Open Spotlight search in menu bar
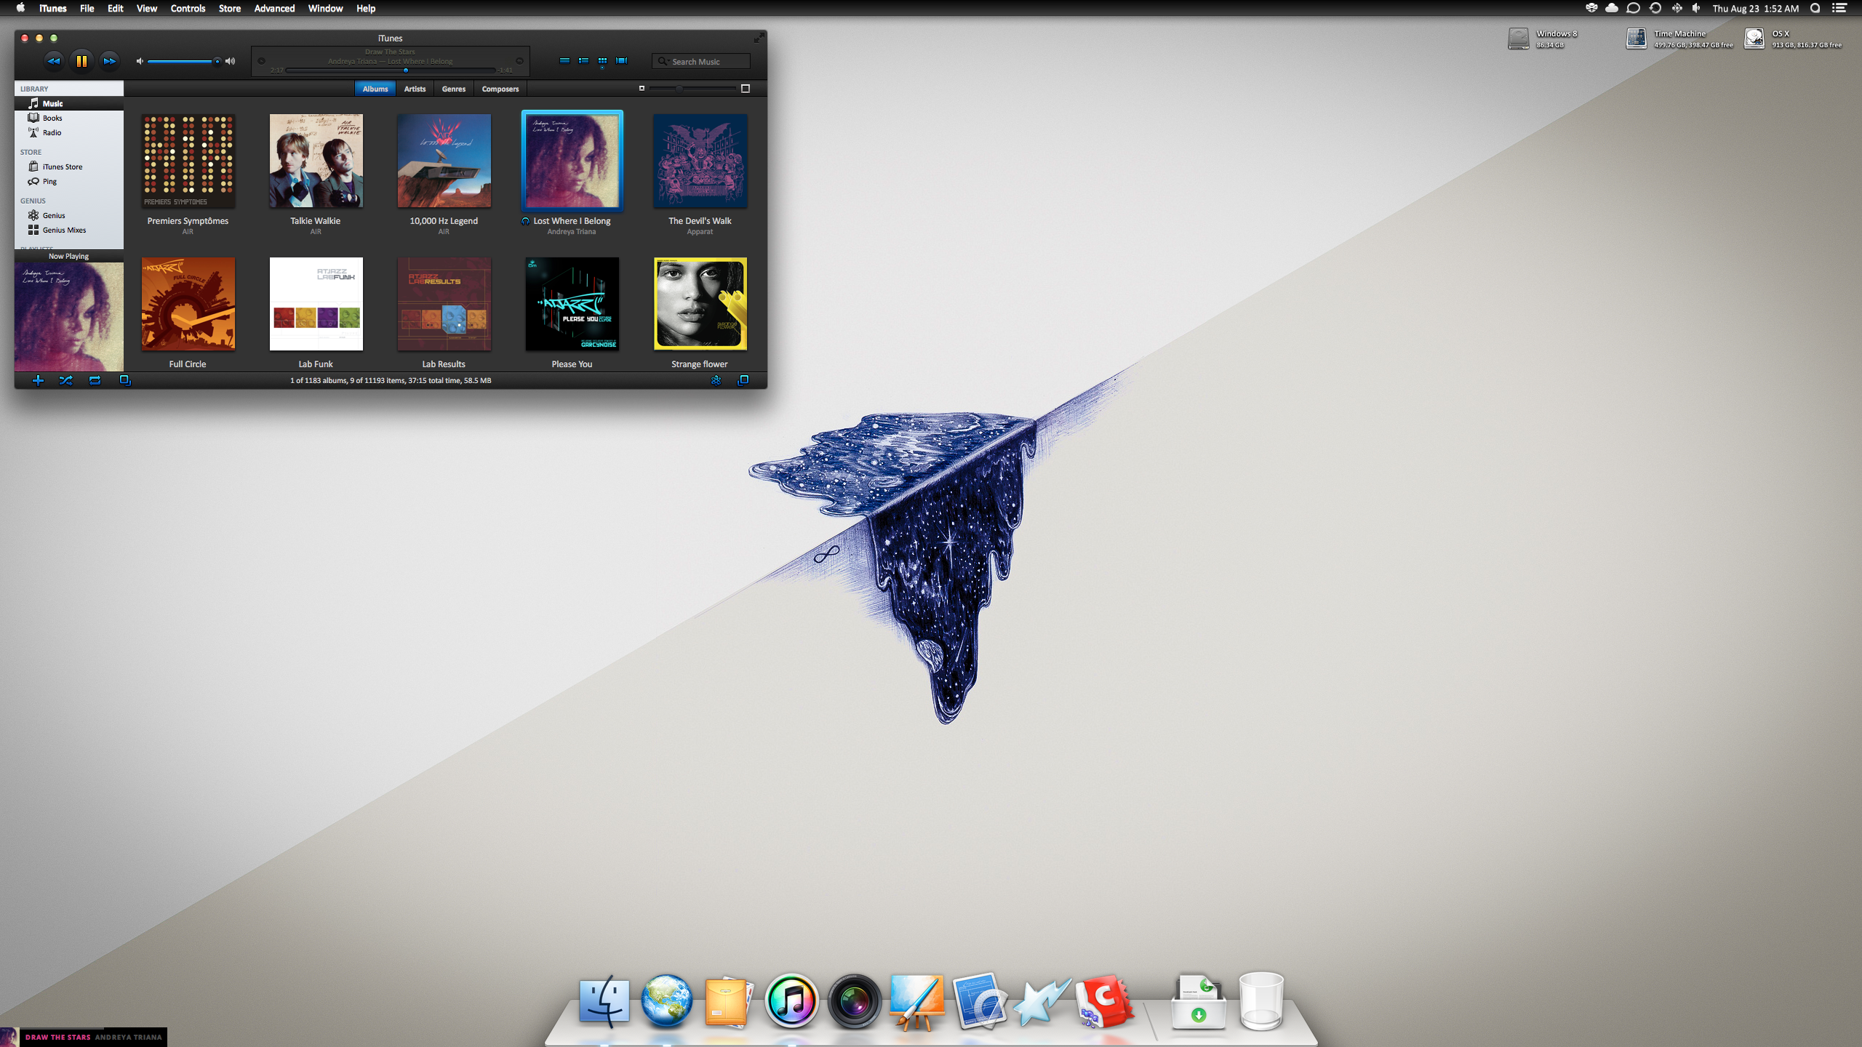The image size is (1862, 1047). click(x=1815, y=8)
